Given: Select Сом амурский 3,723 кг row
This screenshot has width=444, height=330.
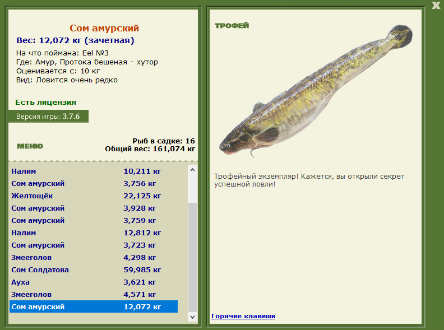Looking at the screenshot, I should coord(94,245).
